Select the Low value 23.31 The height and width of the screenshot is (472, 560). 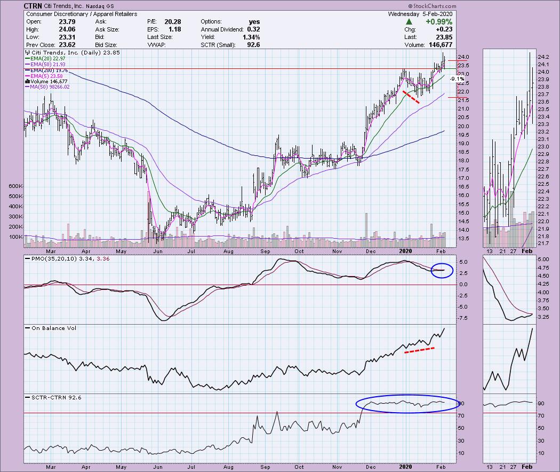[67, 37]
